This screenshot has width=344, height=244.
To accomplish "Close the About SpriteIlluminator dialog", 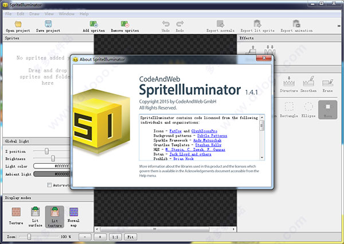I will click(x=264, y=58).
